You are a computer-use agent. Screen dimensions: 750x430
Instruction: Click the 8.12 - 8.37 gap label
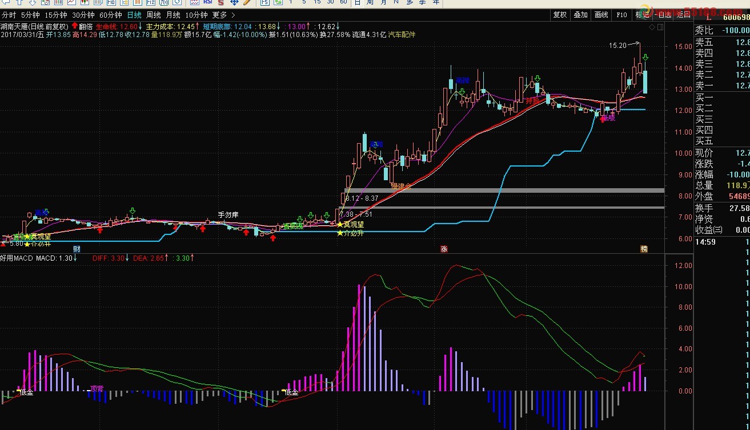(362, 198)
